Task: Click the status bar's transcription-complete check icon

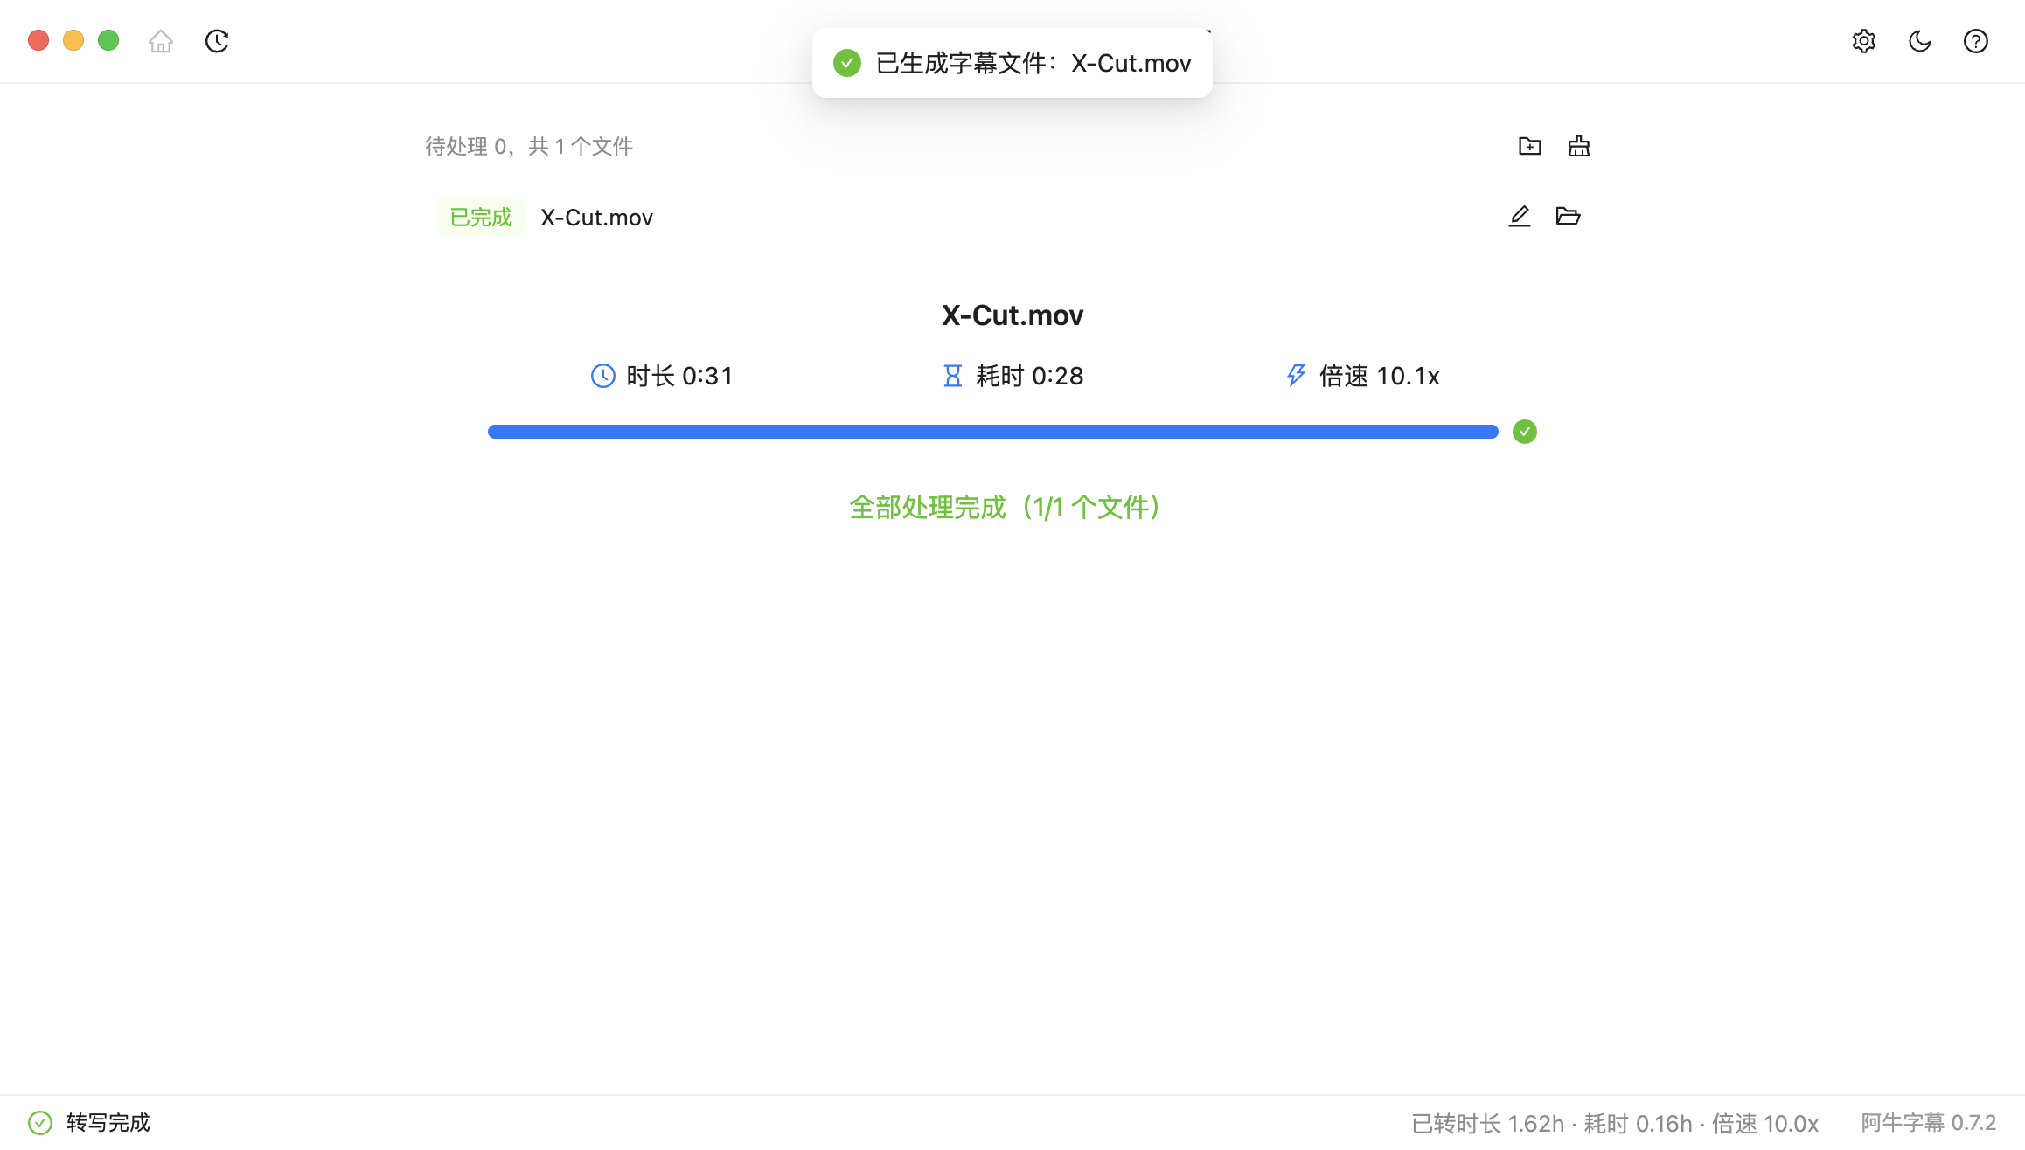Action: 40,1123
